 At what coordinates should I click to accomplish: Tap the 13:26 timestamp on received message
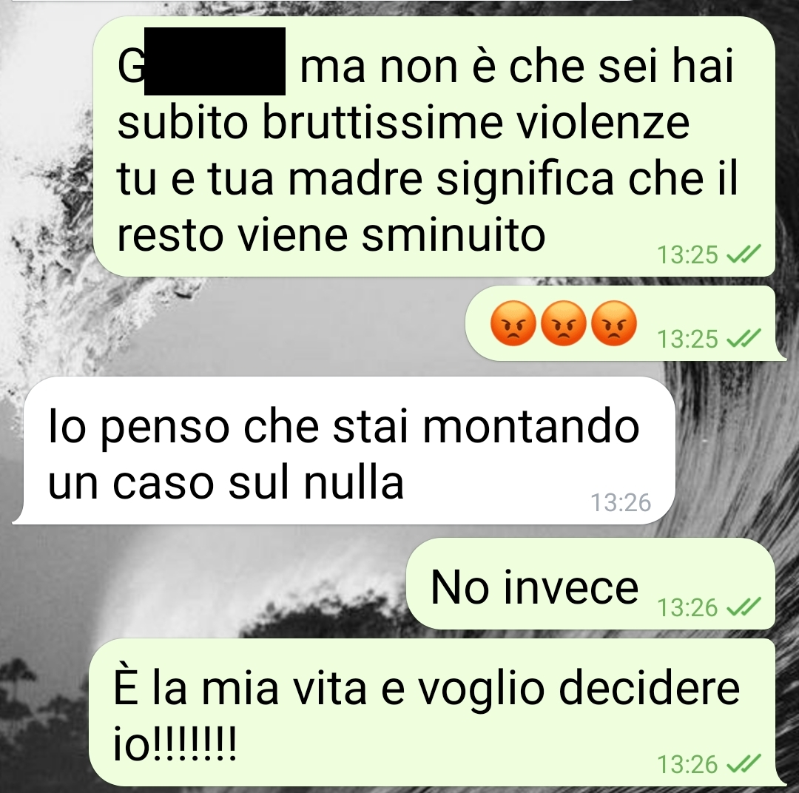621,502
